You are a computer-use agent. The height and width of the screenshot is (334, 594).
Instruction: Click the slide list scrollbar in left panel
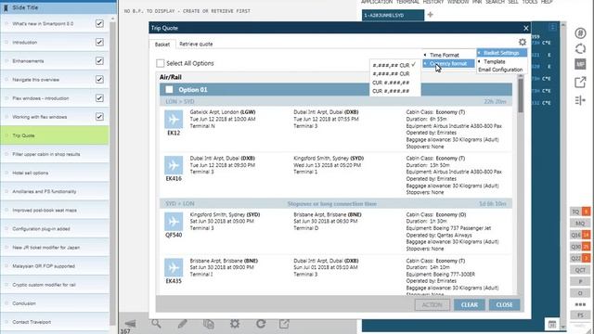pyautogui.click(x=112, y=173)
